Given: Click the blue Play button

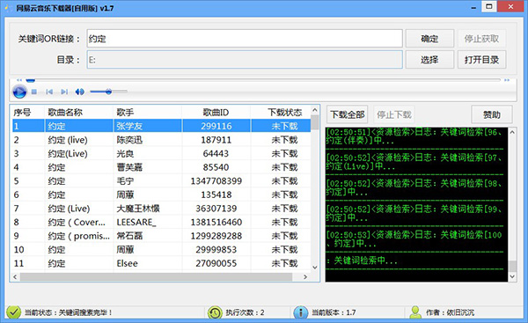Looking at the screenshot, I should coord(19,92).
